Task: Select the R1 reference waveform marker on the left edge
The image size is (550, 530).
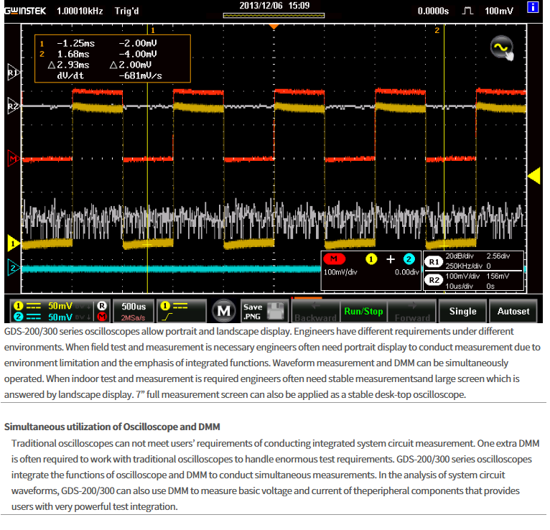Action: (x=14, y=73)
